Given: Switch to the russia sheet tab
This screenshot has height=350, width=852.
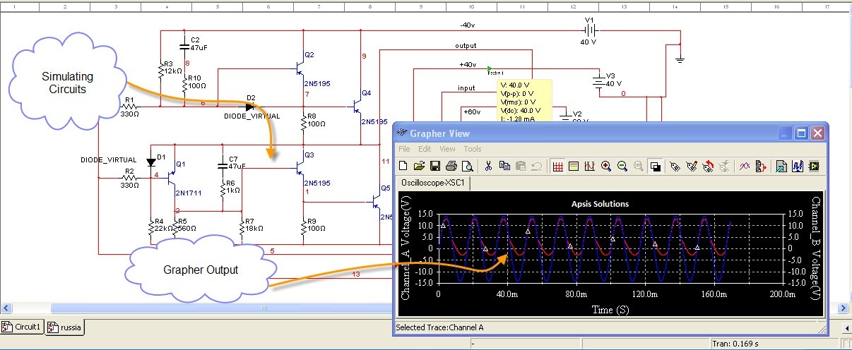Looking at the screenshot, I should coord(65,327).
